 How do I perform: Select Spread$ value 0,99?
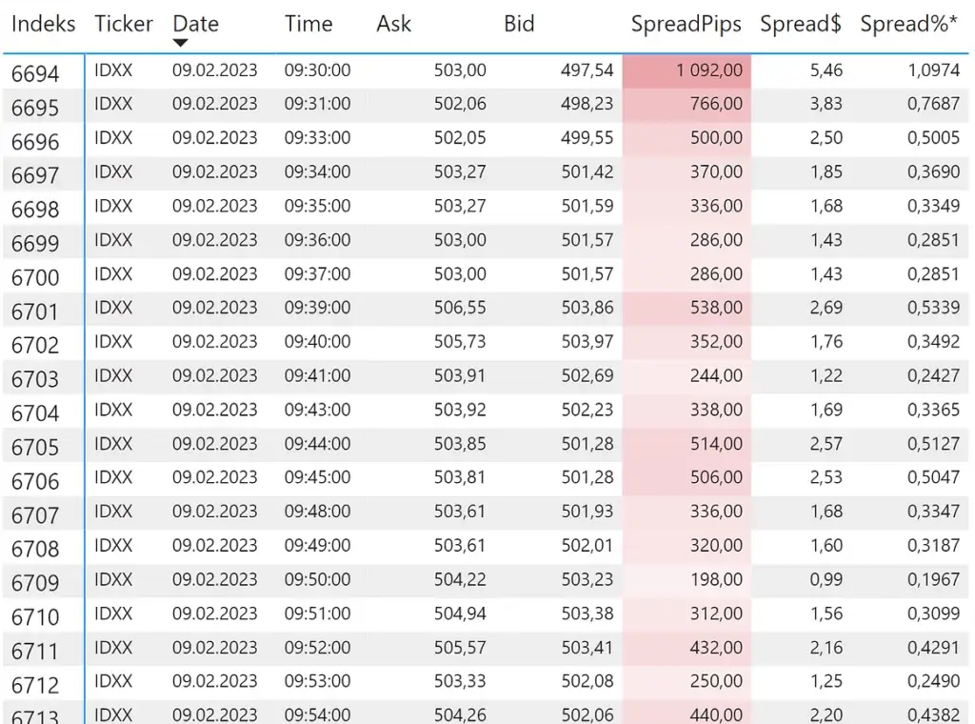[826, 579]
